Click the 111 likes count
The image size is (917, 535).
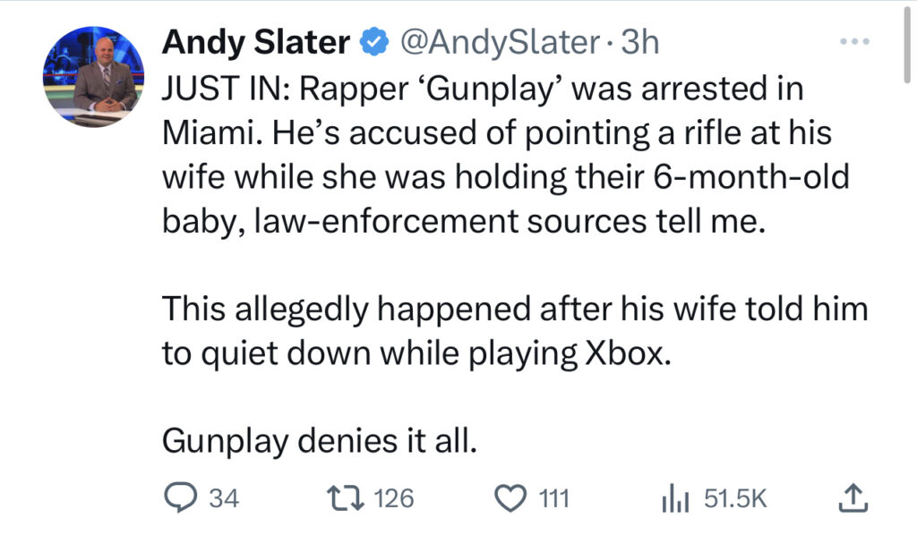click(x=553, y=499)
